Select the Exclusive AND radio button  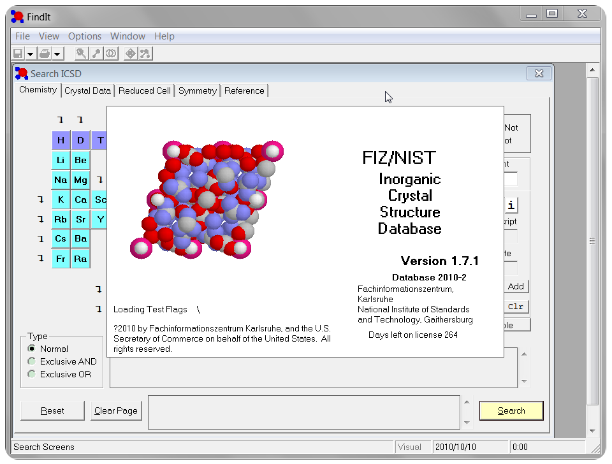[x=32, y=361]
